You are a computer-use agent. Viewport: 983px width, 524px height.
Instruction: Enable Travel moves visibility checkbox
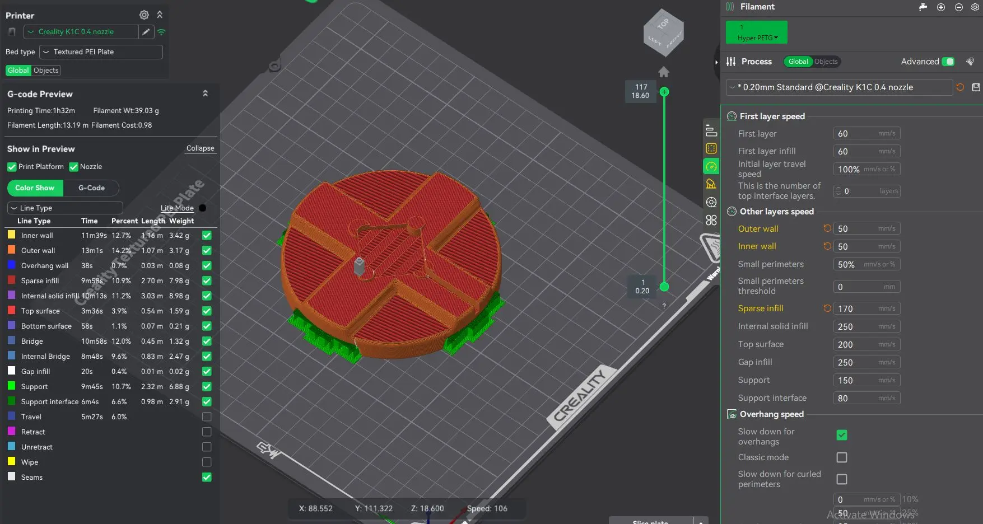point(207,417)
